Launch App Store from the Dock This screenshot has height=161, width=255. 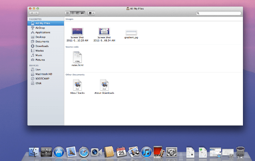coord(59,152)
